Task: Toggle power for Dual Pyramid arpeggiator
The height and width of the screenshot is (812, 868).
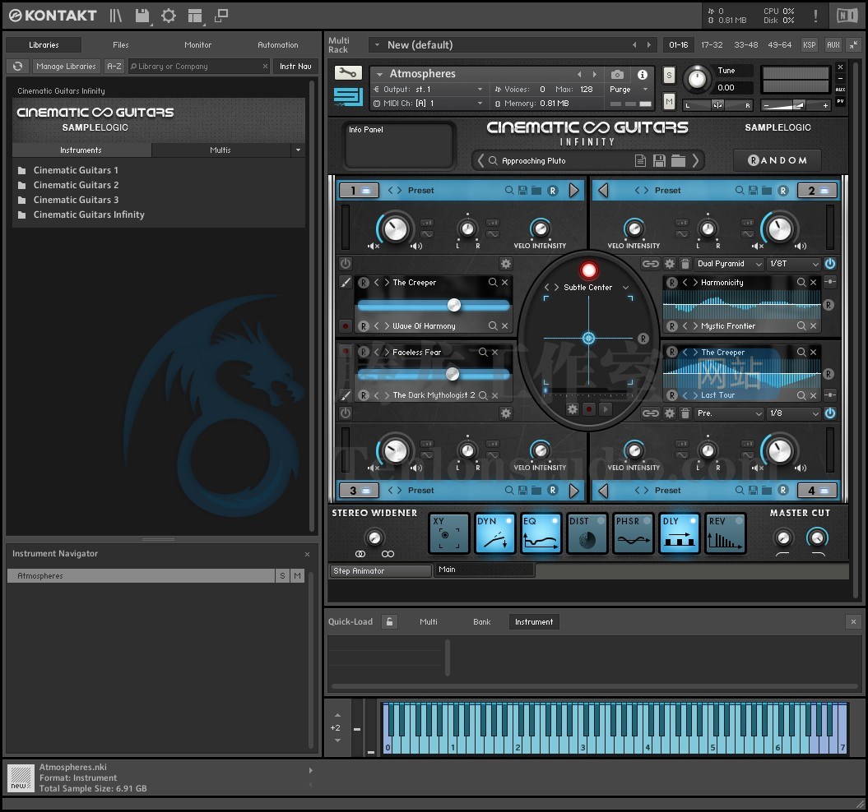Action: 830,264
